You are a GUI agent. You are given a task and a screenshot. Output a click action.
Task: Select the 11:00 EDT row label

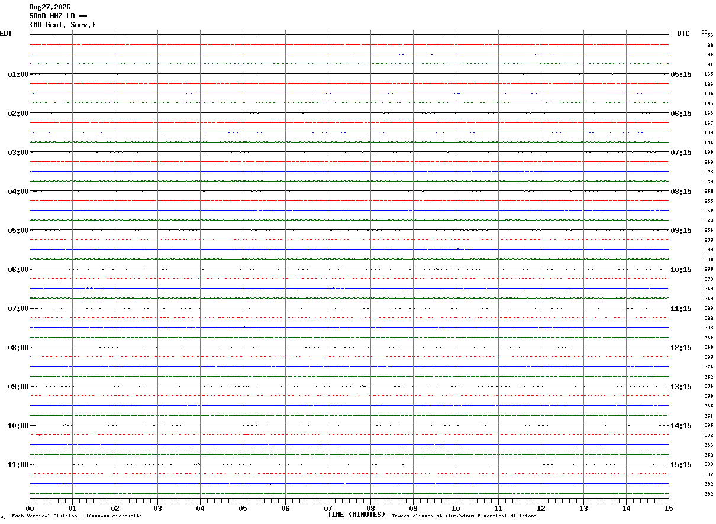click(18, 465)
